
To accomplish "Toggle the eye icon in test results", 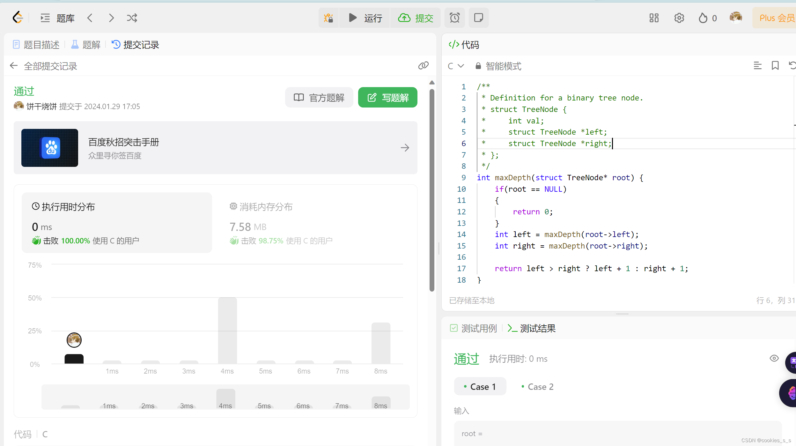I will [x=774, y=358].
